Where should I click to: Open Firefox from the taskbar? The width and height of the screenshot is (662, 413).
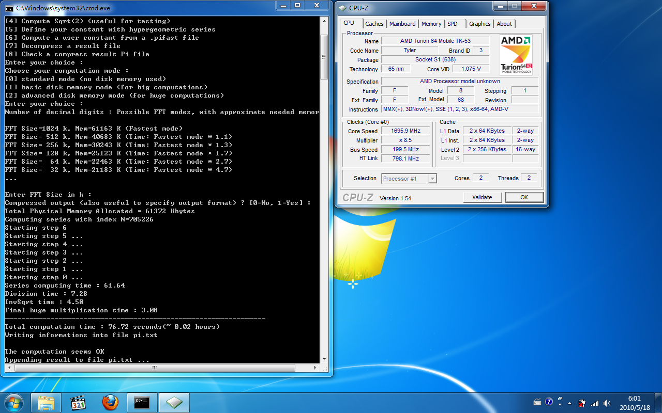tap(110, 403)
